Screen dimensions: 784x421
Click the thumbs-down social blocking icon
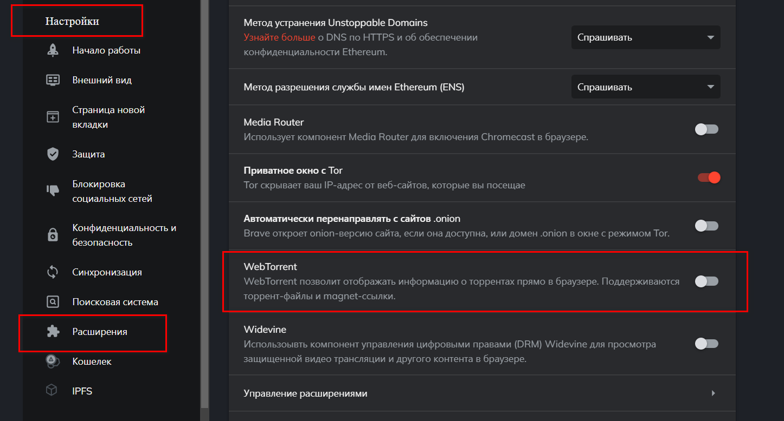[x=53, y=191]
